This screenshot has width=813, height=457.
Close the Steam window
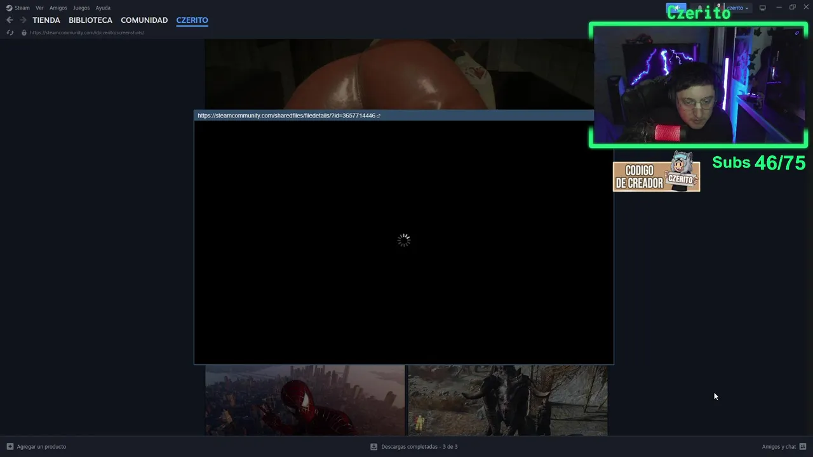click(806, 7)
